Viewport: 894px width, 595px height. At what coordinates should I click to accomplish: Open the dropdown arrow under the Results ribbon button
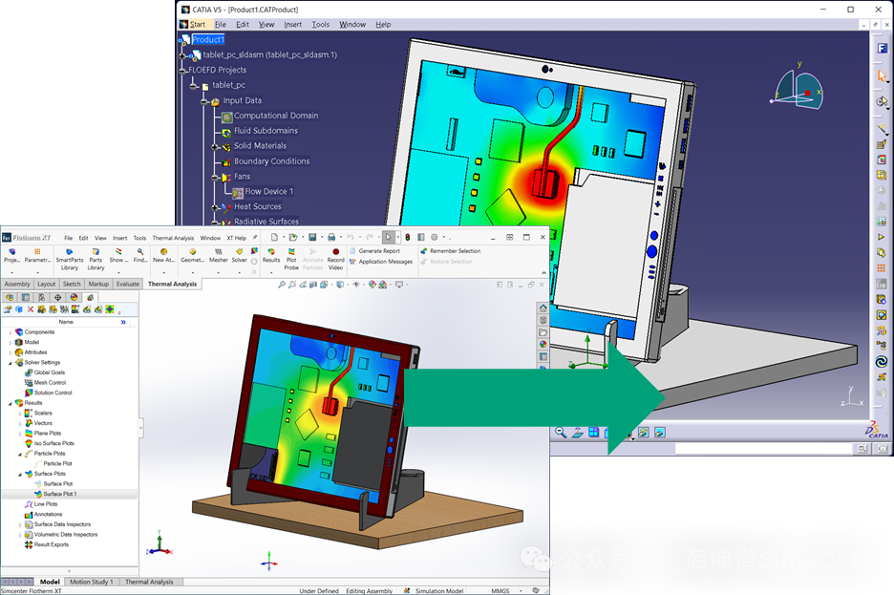[271, 272]
